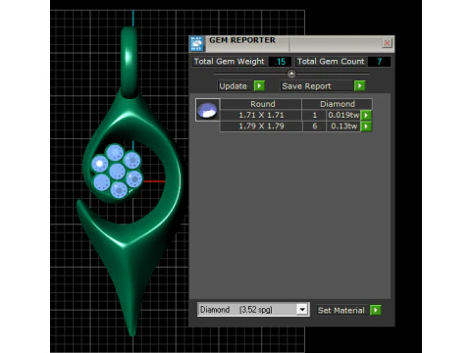Click the Set Material label
The width and height of the screenshot is (471, 353).
(341, 310)
